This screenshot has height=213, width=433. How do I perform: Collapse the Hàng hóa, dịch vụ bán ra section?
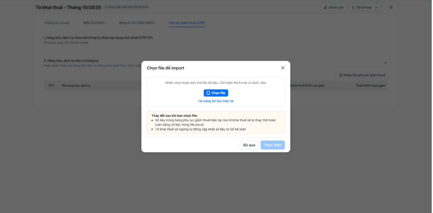click(x=385, y=63)
